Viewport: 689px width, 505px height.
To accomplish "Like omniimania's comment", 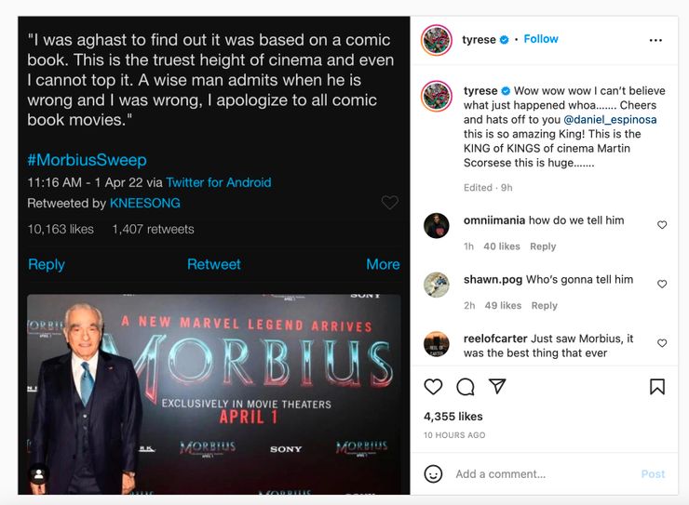I will pyautogui.click(x=662, y=225).
